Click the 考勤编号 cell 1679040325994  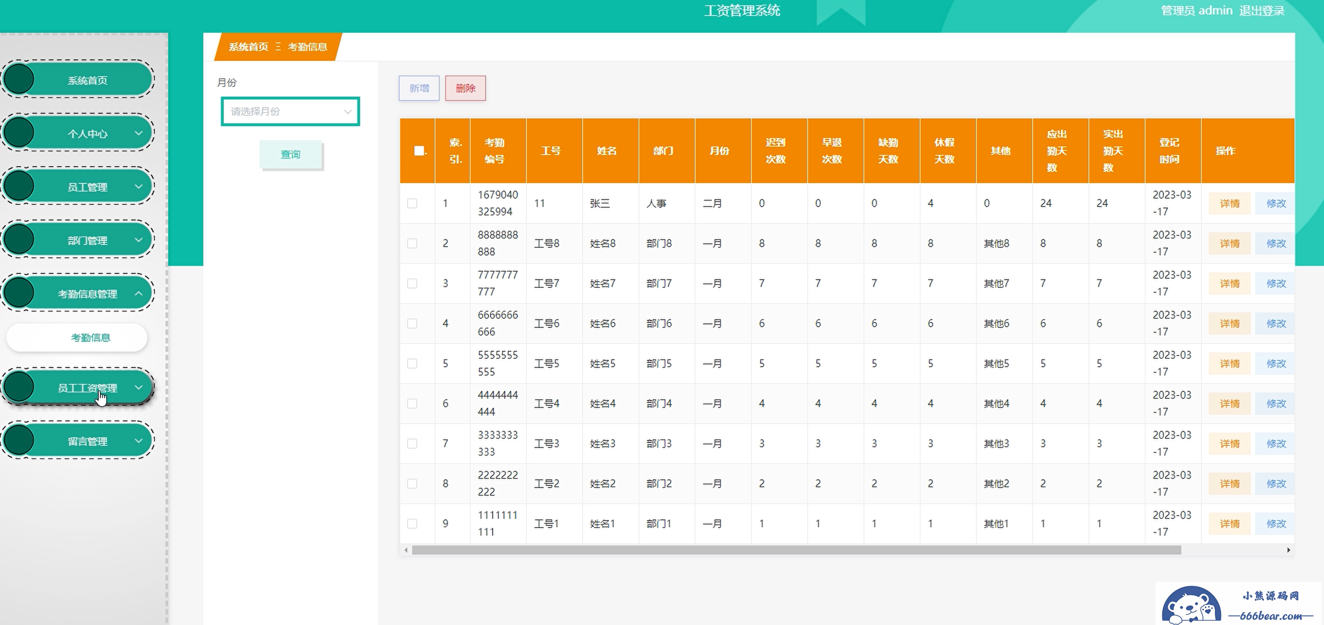498,203
